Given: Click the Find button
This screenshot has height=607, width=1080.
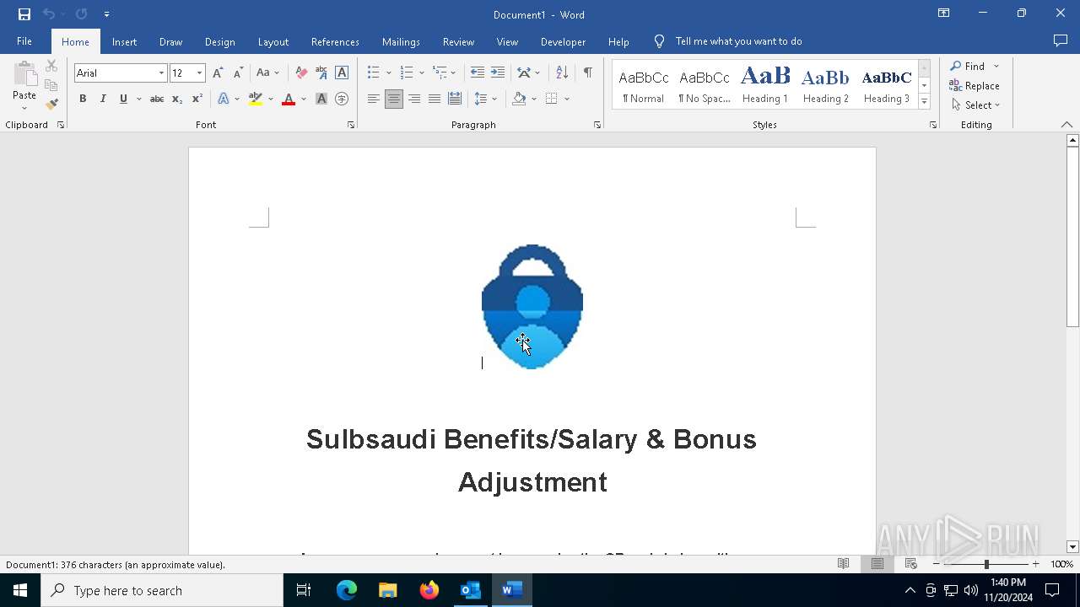Looking at the screenshot, I should pos(967,66).
